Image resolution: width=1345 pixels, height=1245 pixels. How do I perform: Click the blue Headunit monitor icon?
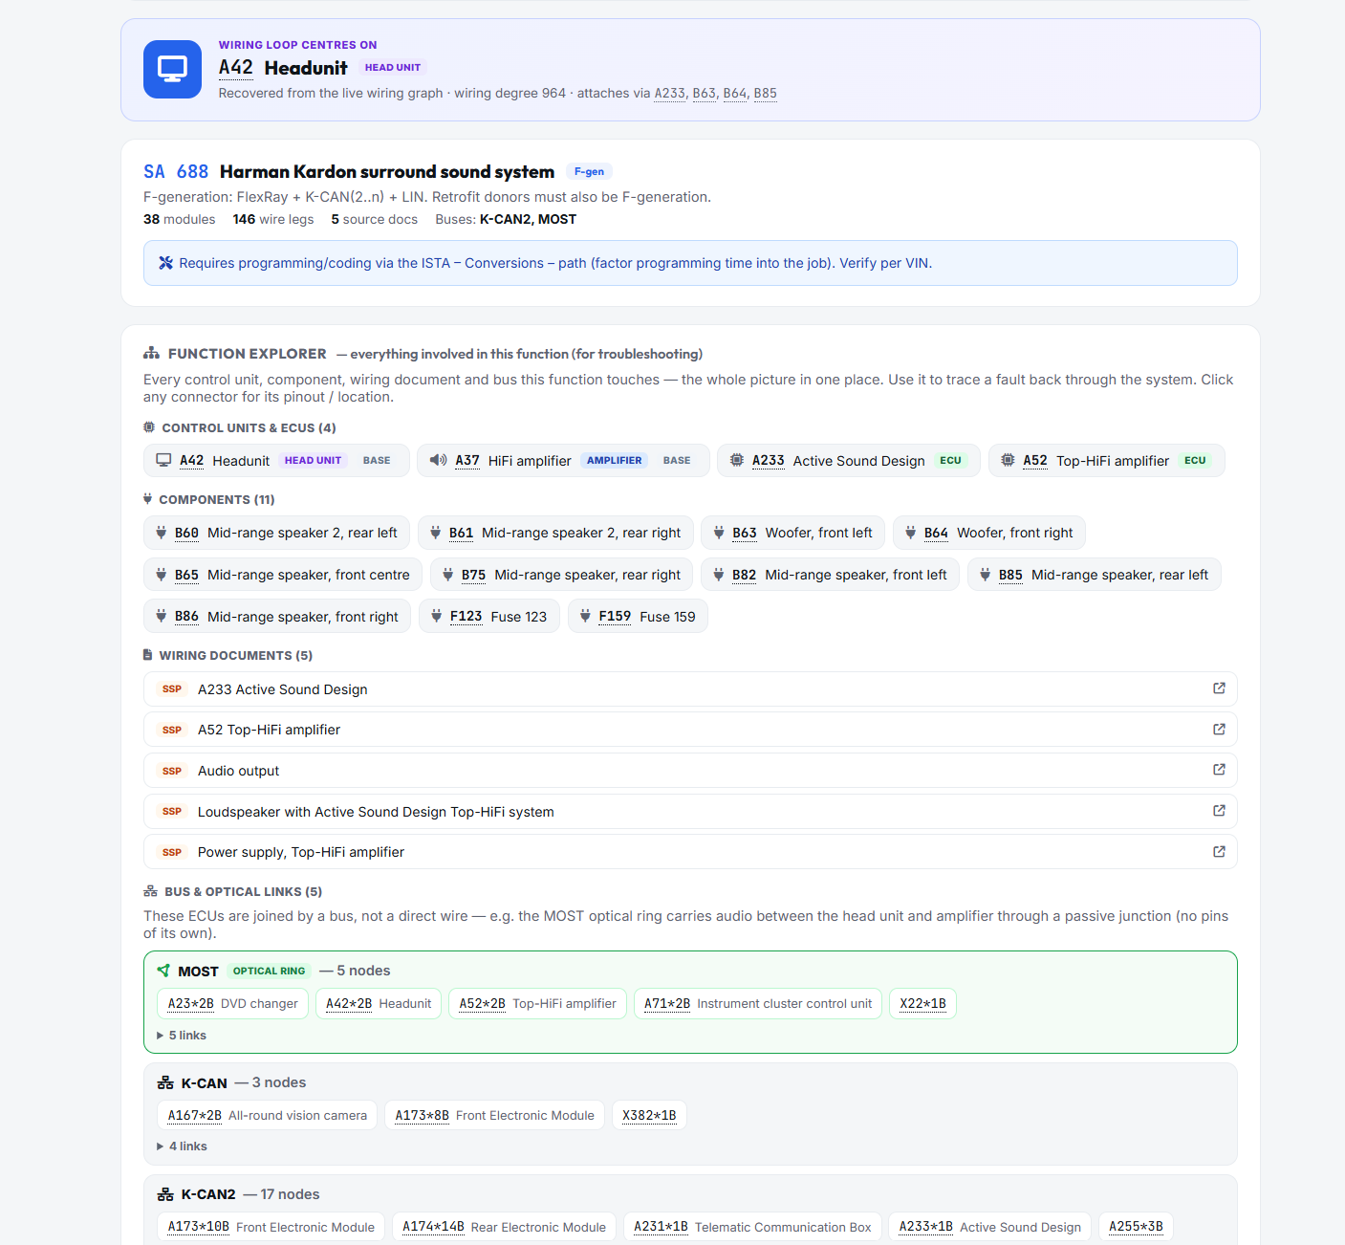(172, 69)
